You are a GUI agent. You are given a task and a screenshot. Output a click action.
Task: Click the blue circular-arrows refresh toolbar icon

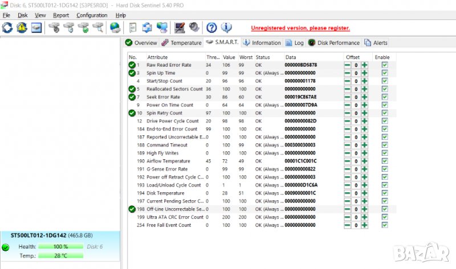click(8, 27)
